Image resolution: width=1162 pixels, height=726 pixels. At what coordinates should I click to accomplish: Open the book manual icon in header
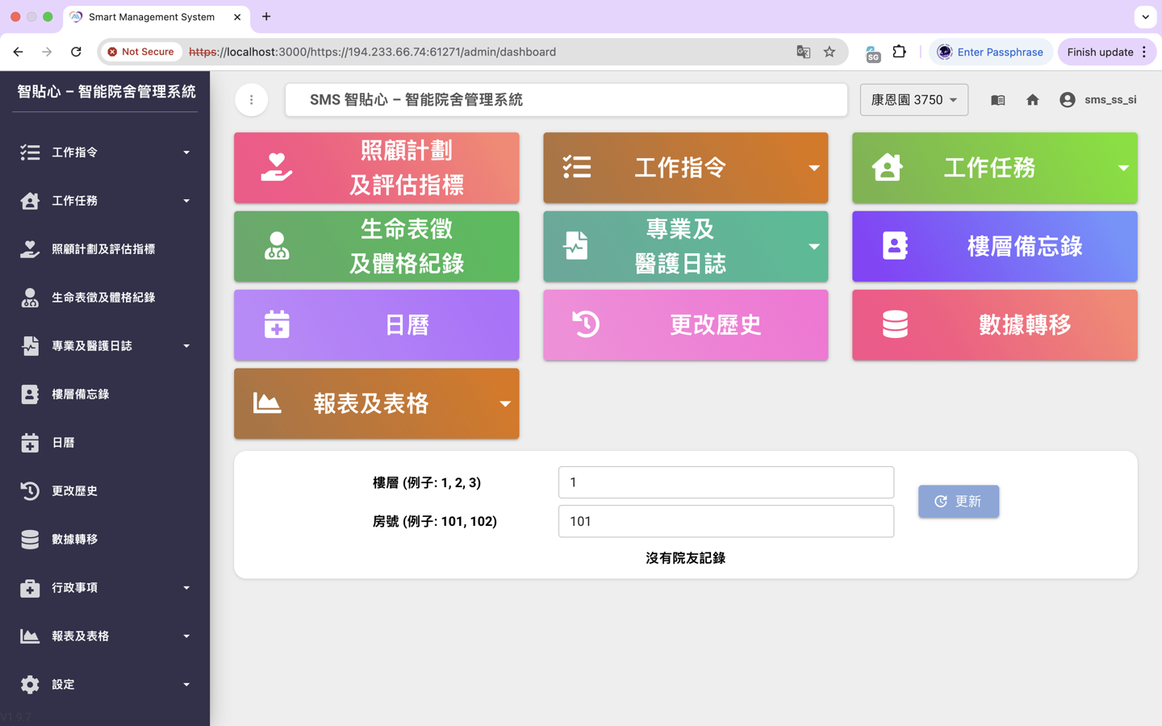click(x=998, y=100)
